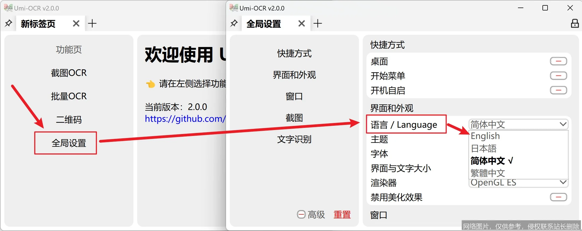Click the 界面与文字大小 setting label
The height and width of the screenshot is (231, 582).
point(401,168)
